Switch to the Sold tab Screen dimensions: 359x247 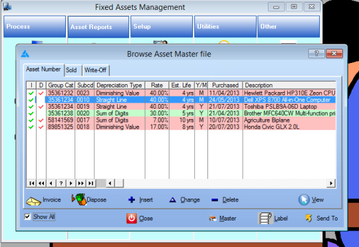(x=73, y=70)
